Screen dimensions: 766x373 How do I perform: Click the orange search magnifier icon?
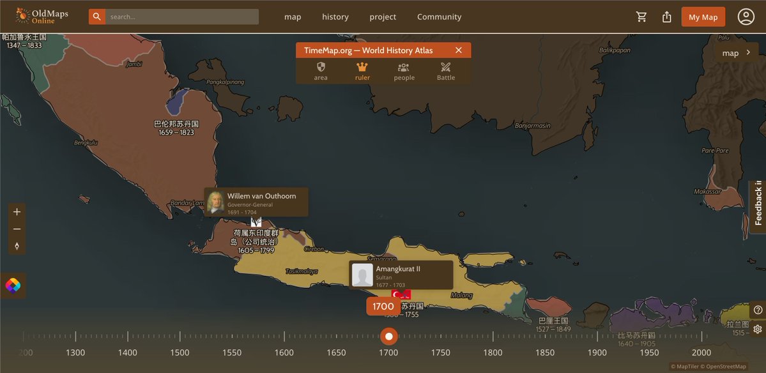tap(96, 17)
